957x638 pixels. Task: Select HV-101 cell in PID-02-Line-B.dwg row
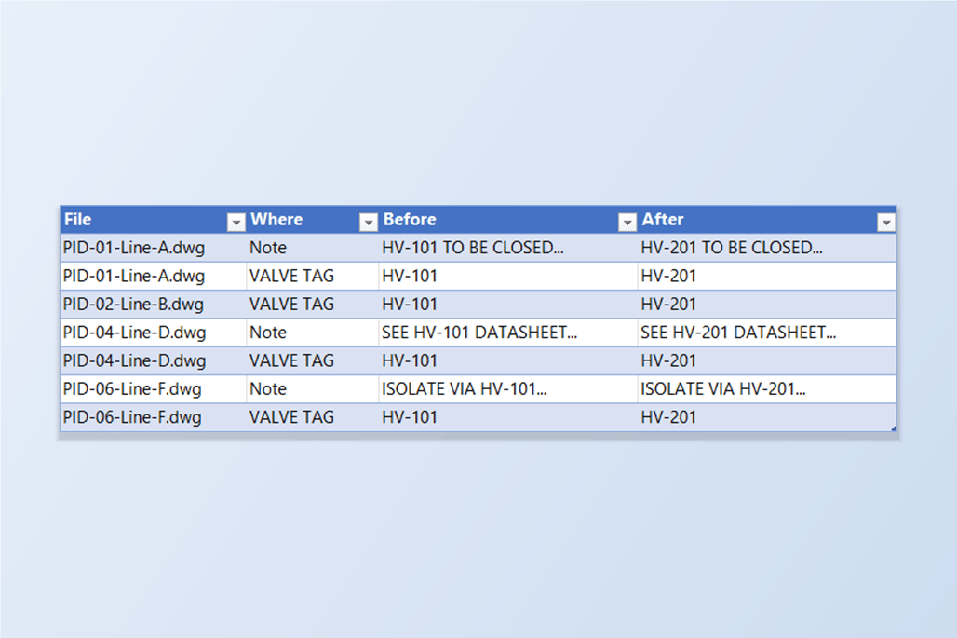point(507,304)
